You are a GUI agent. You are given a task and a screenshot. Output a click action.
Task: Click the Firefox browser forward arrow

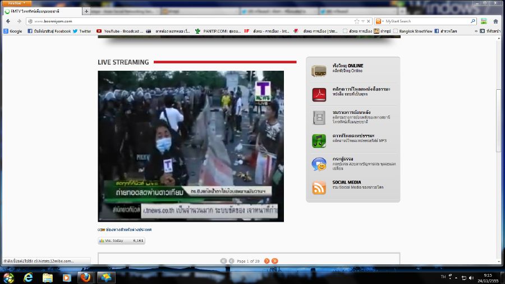point(19,21)
